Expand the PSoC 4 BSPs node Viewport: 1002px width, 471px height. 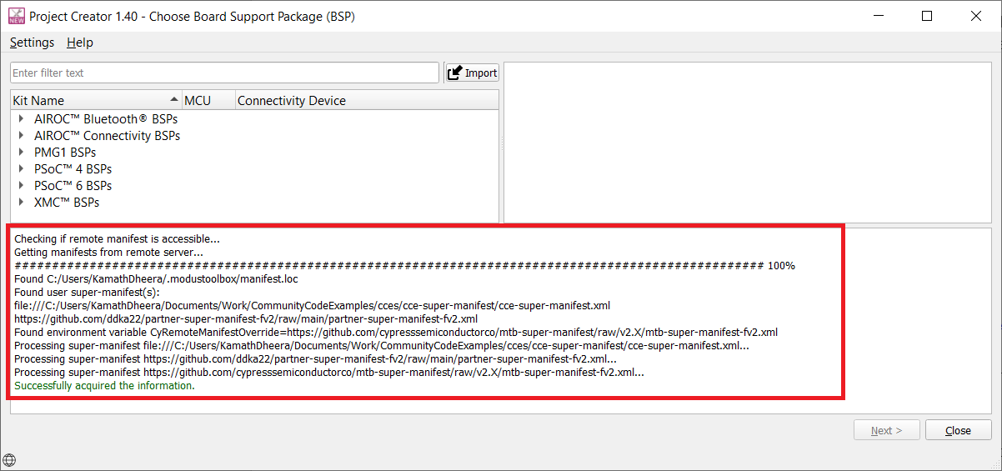[21, 169]
